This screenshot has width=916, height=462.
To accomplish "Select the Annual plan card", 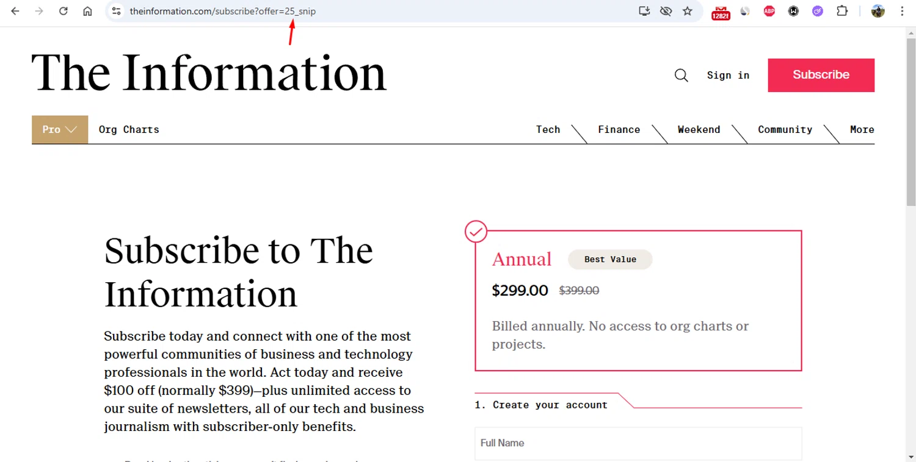I will (x=638, y=300).
